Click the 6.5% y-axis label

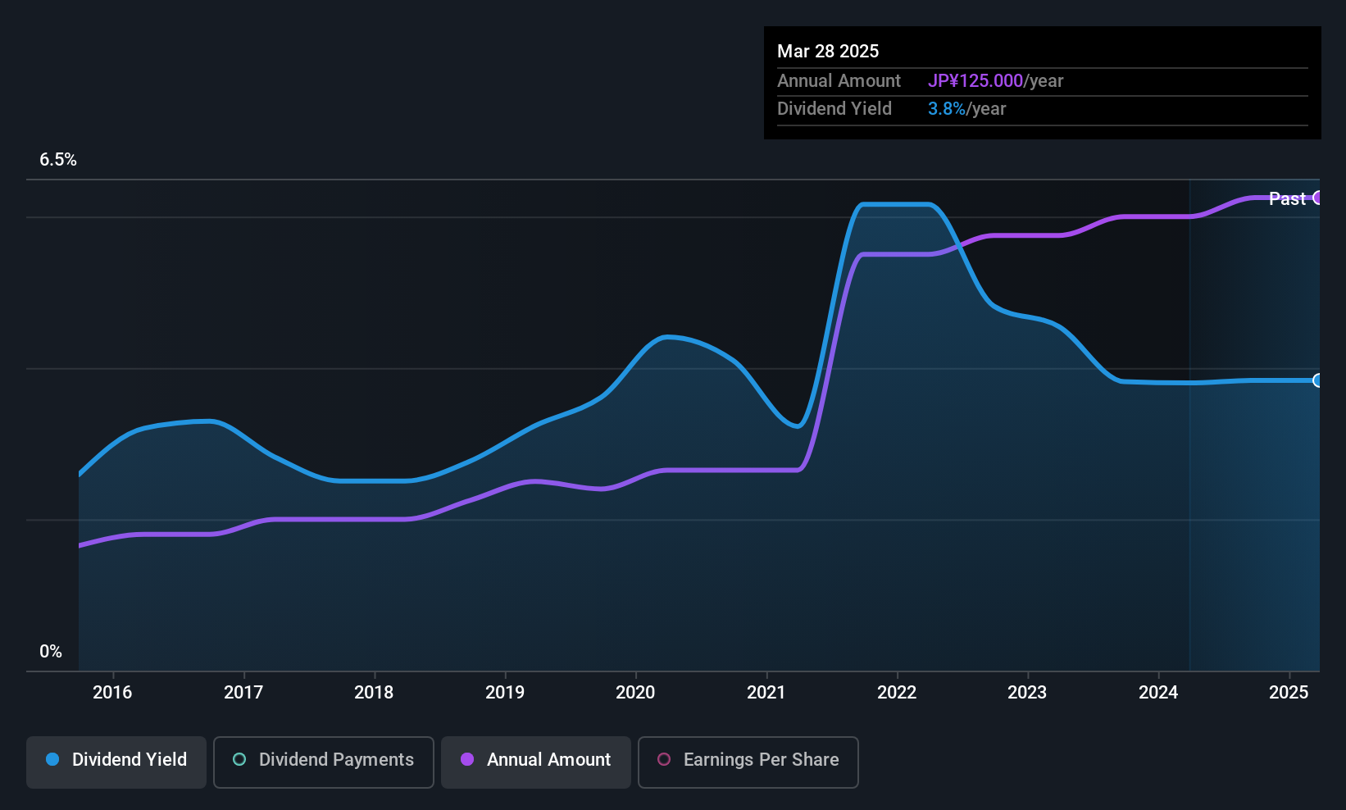(x=58, y=160)
